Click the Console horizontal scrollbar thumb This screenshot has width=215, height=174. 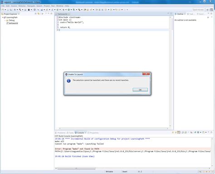[x=76, y=168]
